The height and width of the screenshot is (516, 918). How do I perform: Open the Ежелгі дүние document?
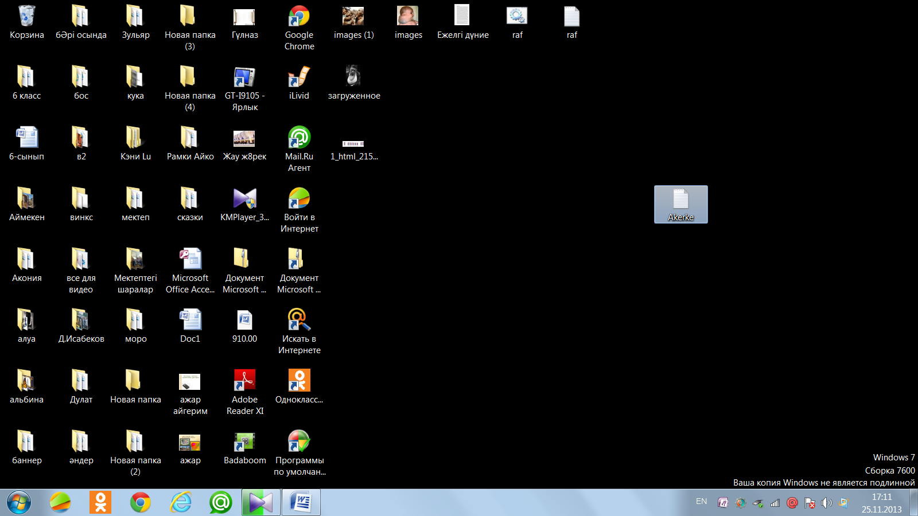(462, 23)
